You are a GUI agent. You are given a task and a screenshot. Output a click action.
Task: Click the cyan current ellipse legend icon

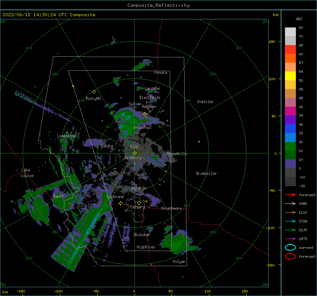(x=290, y=247)
